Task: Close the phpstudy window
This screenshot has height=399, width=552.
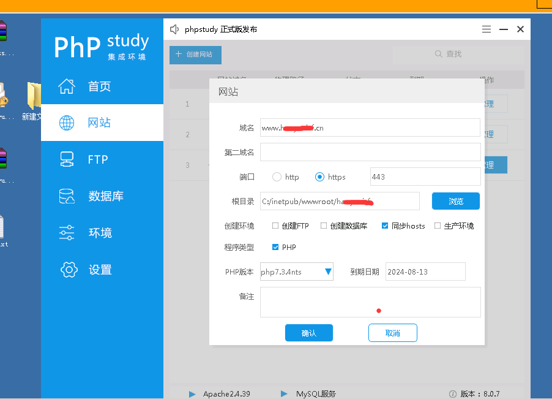Action: (x=520, y=29)
